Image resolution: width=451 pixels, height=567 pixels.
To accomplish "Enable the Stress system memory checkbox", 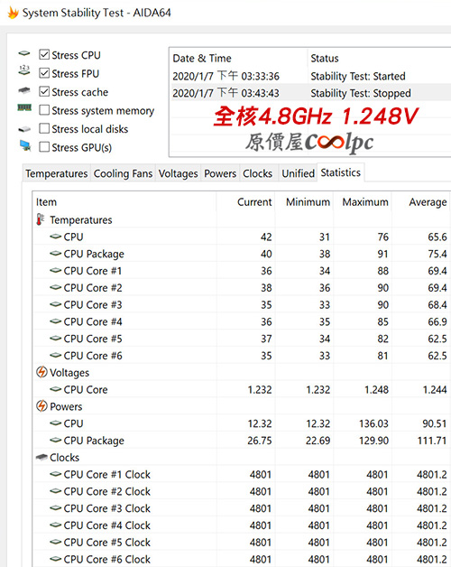I will pos(44,110).
